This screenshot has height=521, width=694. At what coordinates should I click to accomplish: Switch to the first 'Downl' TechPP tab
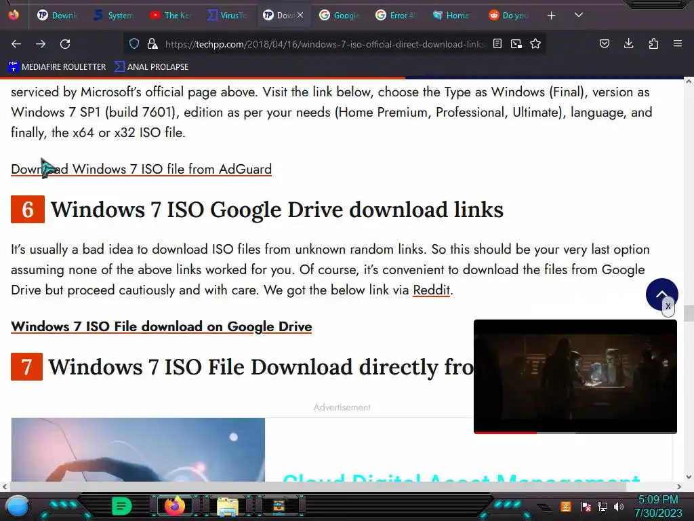57,16
